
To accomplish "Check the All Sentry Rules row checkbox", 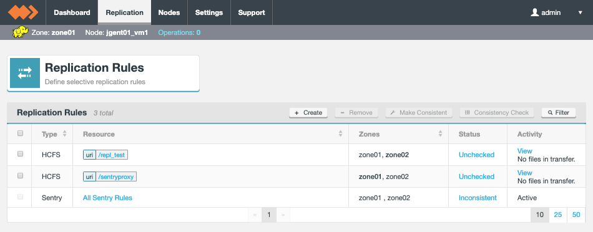I will 21,197.
